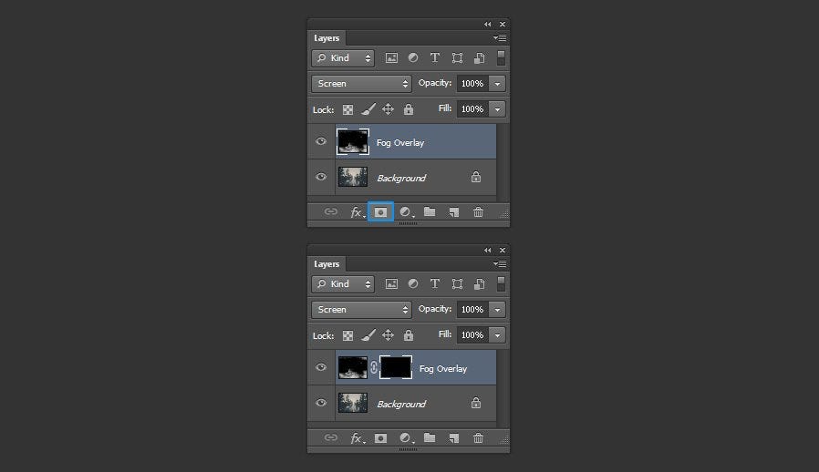Create new group folder in upper panel

430,211
